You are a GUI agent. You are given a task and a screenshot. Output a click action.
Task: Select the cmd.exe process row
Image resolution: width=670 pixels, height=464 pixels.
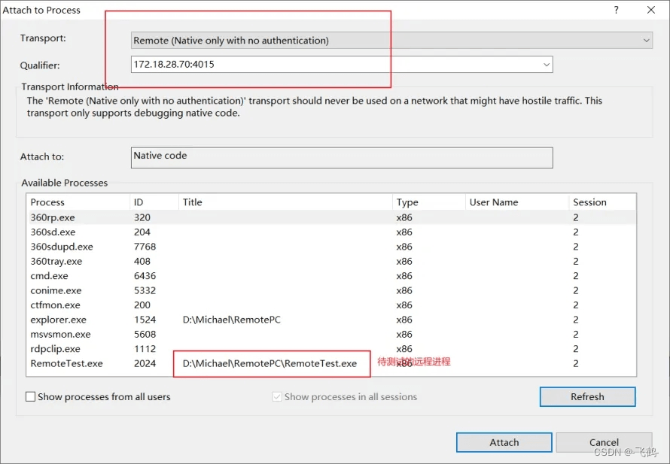point(331,276)
